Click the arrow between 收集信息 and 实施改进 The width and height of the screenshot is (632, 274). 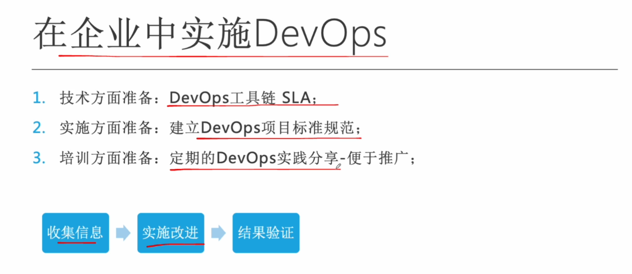coord(123,234)
